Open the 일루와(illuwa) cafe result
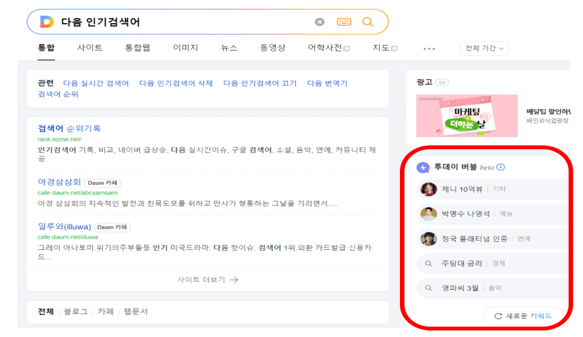This screenshot has width=583, height=337. [65, 227]
